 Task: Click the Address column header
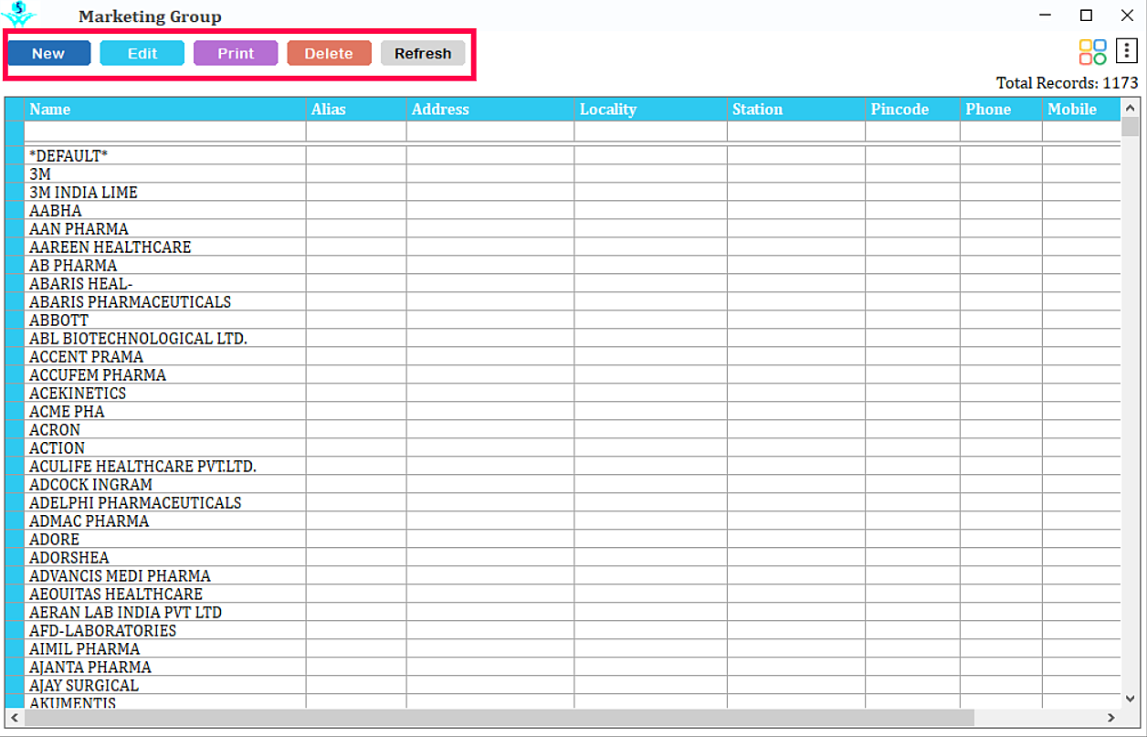tap(490, 109)
